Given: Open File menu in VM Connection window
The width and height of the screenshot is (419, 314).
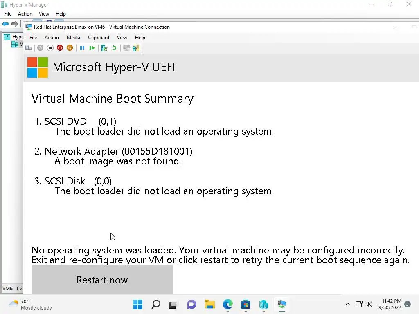Looking at the screenshot, I should click(x=33, y=37).
